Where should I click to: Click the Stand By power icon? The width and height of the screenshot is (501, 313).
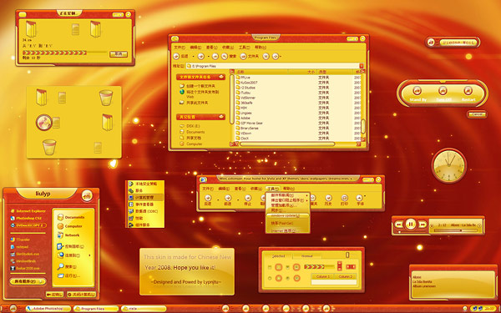(x=417, y=90)
